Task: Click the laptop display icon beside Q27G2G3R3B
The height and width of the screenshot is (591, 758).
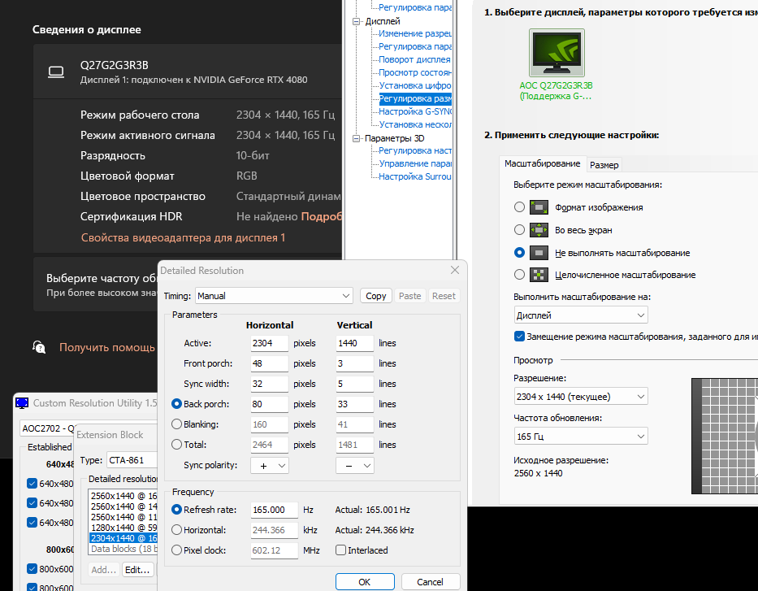Action: click(x=56, y=72)
